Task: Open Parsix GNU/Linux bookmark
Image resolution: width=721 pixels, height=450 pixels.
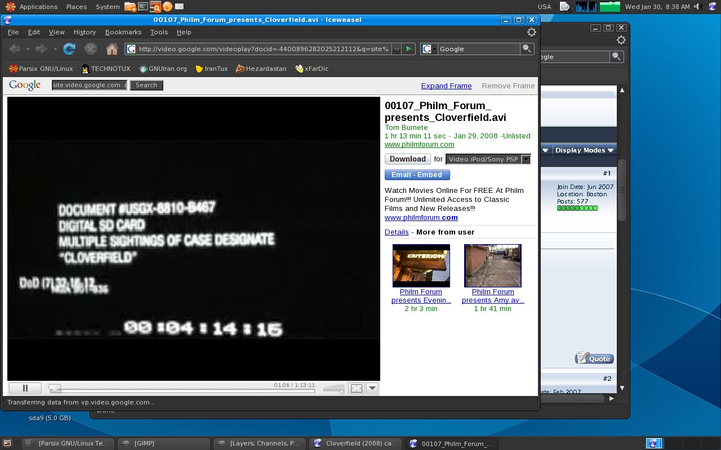Action: point(41,69)
